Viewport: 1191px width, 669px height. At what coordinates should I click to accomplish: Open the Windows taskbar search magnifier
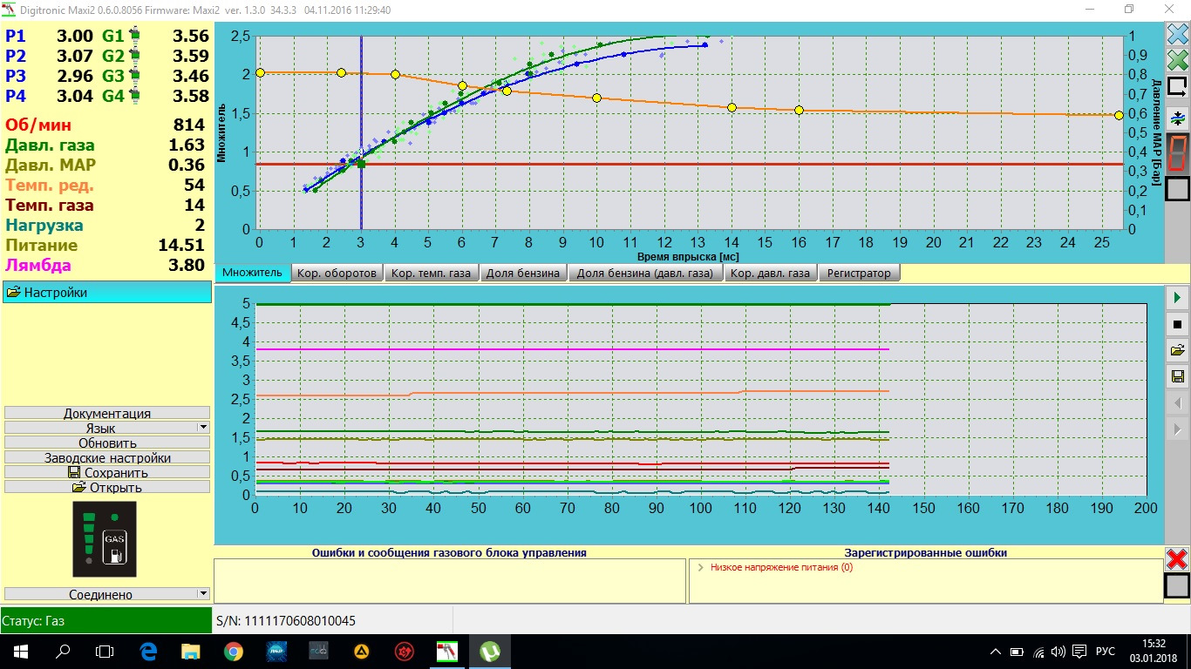point(64,651)
